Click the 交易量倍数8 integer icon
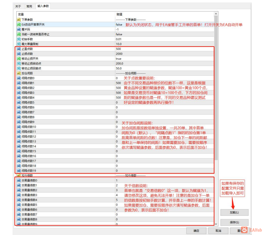The width and height of the screenshot is (265, 235). (x=19, y=219)
